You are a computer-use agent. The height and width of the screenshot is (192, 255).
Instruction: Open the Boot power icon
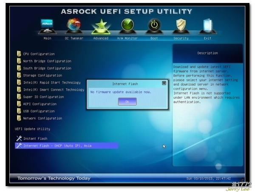point(154,26)
